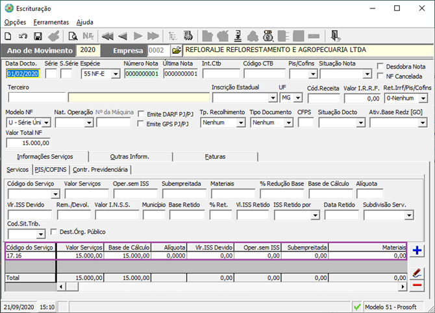
Task: Click the calculator with hand icon
Action: pyautogui.click(x=188, y=36)
